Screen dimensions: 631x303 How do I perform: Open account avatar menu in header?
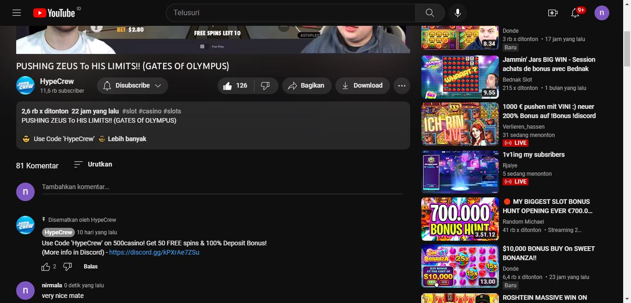(x=602, y=13)
